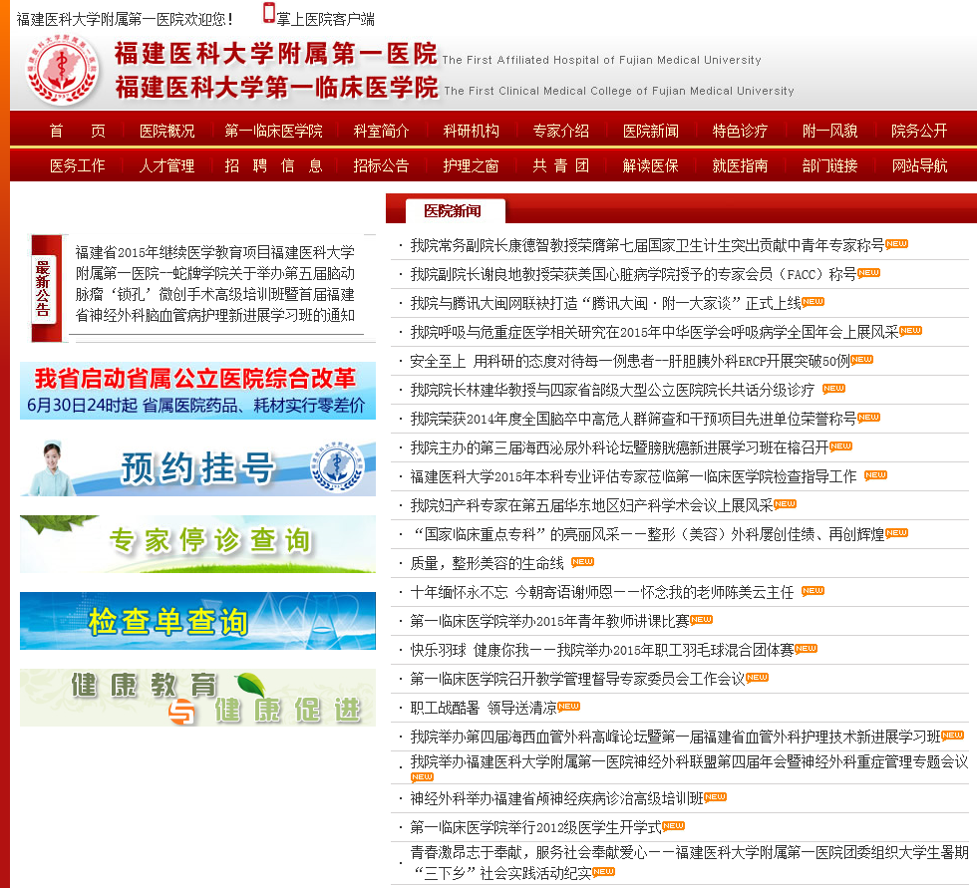Open the 十年缅怀永不忘 article

point(602,592)
